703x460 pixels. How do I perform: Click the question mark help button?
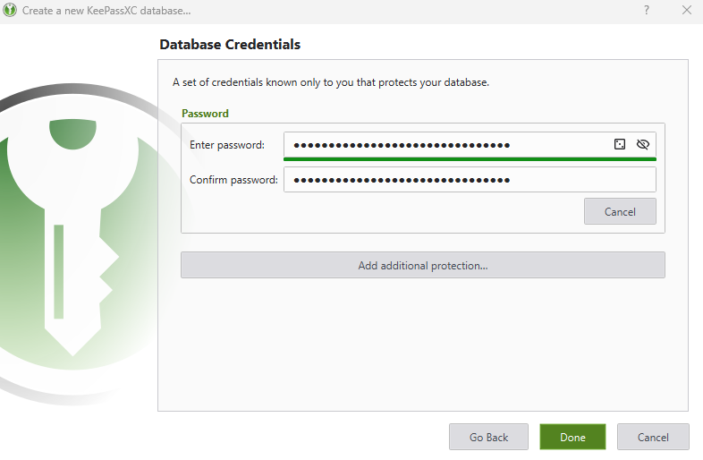pos(646,11)
